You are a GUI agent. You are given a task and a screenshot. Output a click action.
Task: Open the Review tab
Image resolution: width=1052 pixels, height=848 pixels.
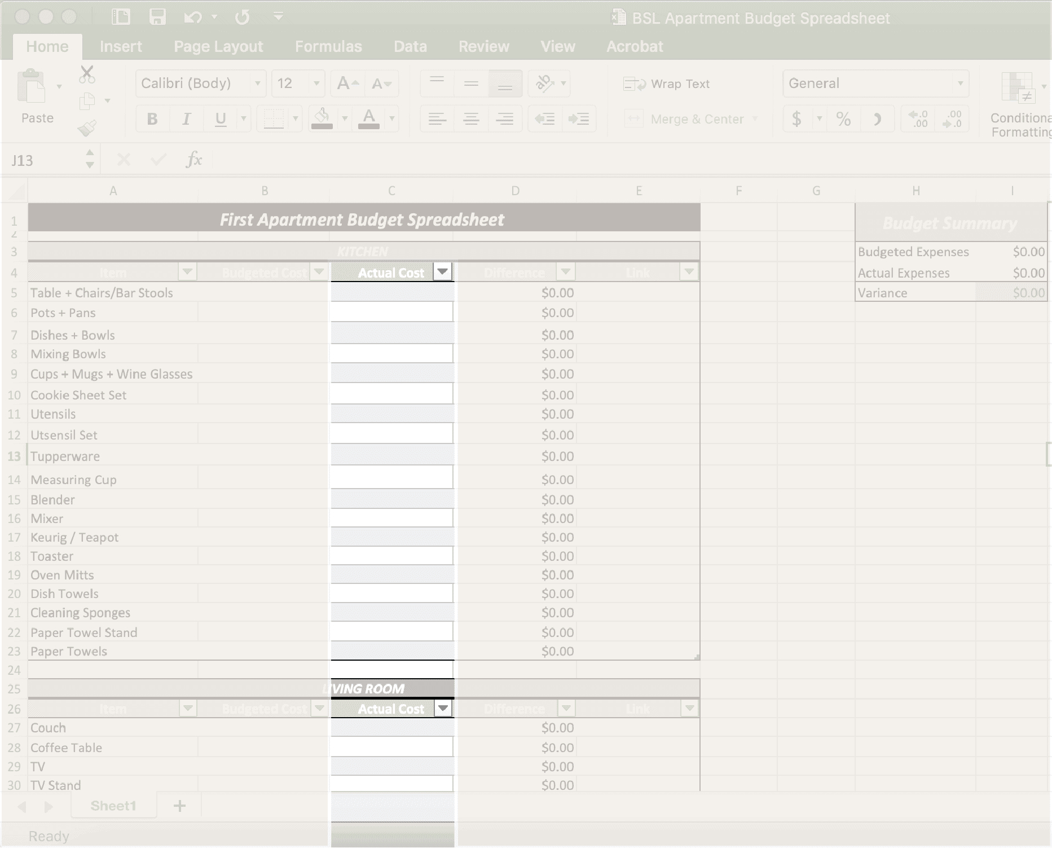484,46
